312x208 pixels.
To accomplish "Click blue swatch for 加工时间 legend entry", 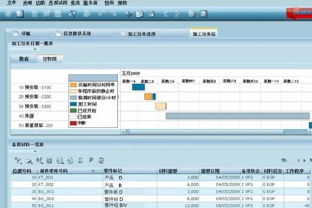I will (x=73, y=104).
